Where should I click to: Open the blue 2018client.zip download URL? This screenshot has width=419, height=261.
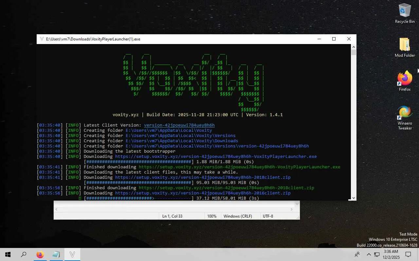click(x=203, y=177)
